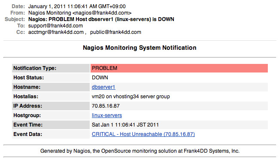The image size is (279, 163).
Task: Select the IP address value 70.85.16.87
Action: (x=106, y=106)
